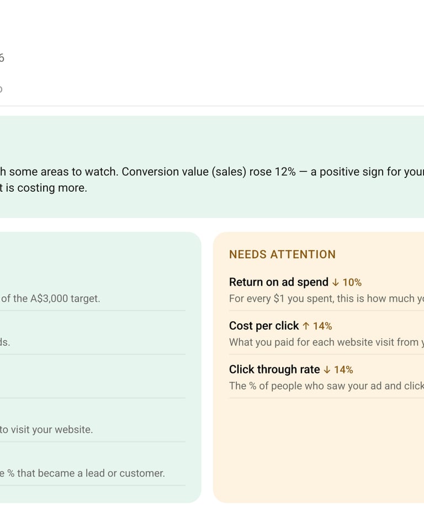Click the up arrow beside Cost per click
This screenshot has height=515, width=424.
pyautogui.click(x=306, y=326)
